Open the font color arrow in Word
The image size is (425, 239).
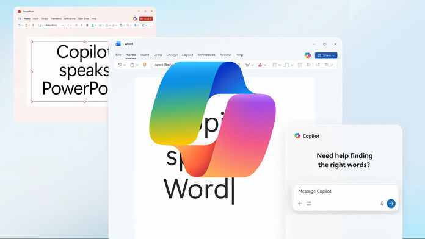pyautogui.click(x=265, y=65)
